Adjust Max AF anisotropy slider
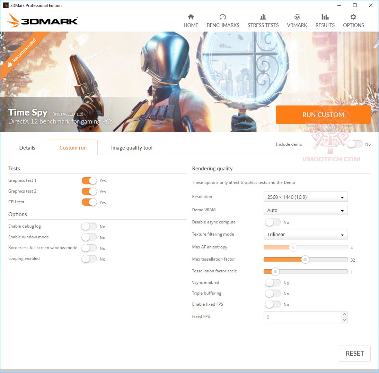Image resolution: width=379 pixels, height=373 pixels. tap(306, 247)
